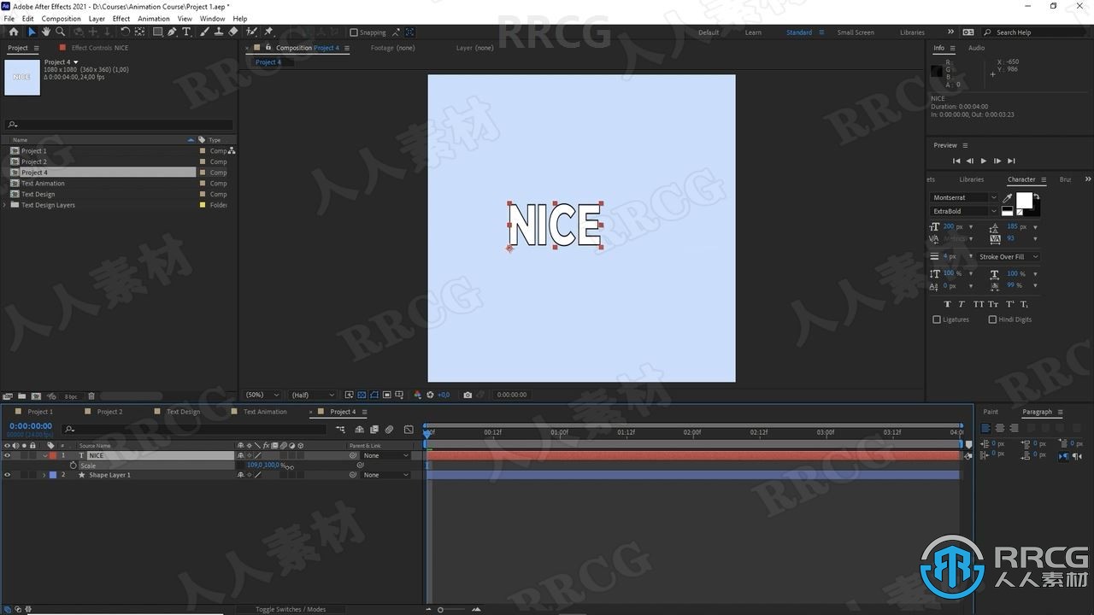Click the Character panel eyedropper icon

[1008, 198]
